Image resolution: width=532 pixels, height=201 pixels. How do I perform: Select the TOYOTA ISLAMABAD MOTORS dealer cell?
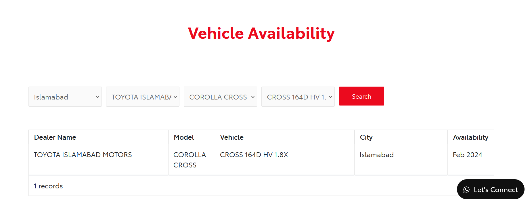pos(98,159)
